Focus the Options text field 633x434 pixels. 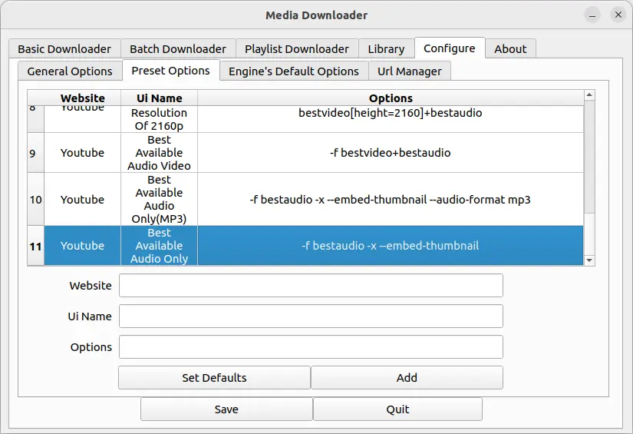click(311, 346)
